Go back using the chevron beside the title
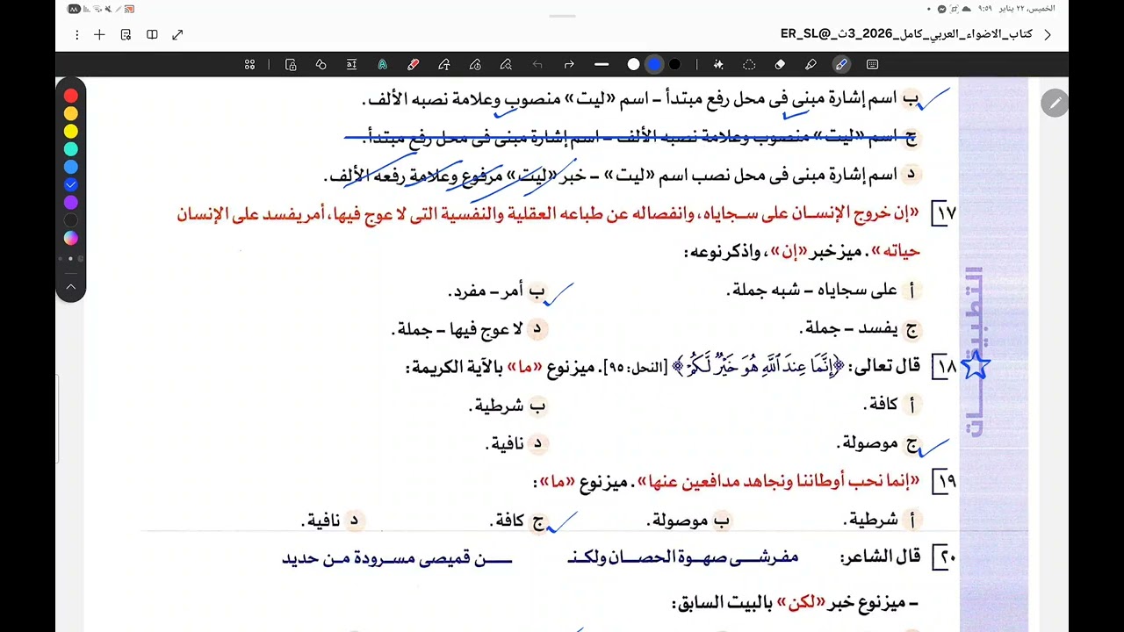 click(1048, 35)
